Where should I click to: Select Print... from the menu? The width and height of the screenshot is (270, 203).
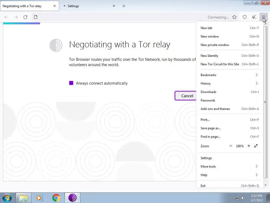point(230,120)
